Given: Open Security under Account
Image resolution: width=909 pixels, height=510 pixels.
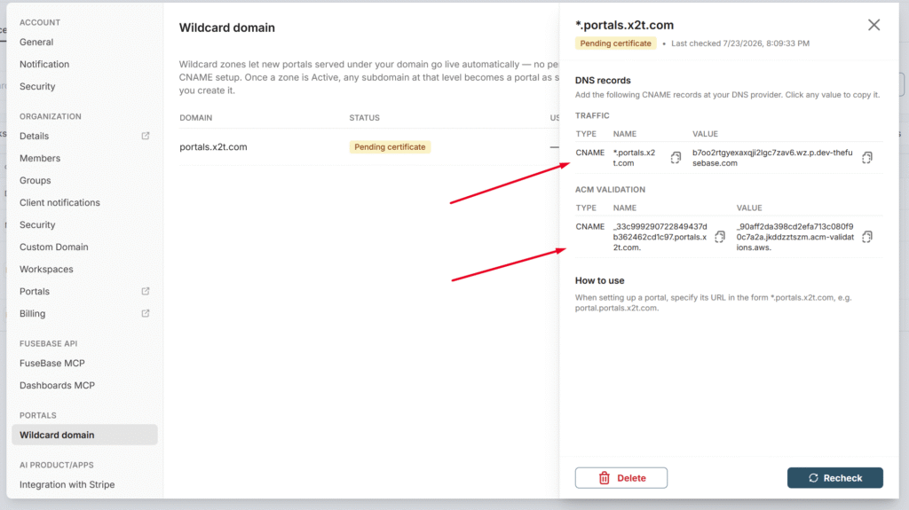Looking at the screenshot, I should 37,86.
